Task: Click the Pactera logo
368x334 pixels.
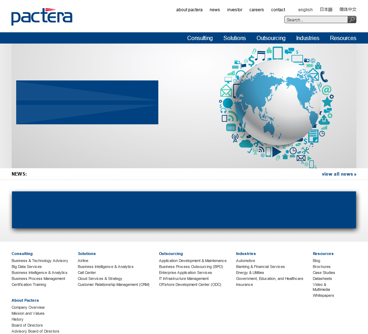Action: (42, 17)
